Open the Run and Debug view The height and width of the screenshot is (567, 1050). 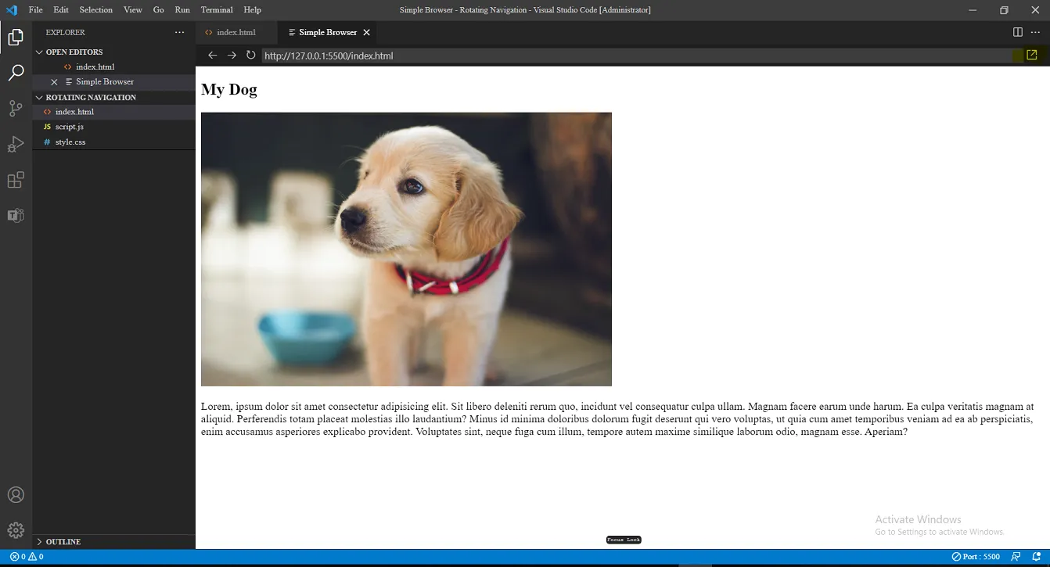click(16, 145)
